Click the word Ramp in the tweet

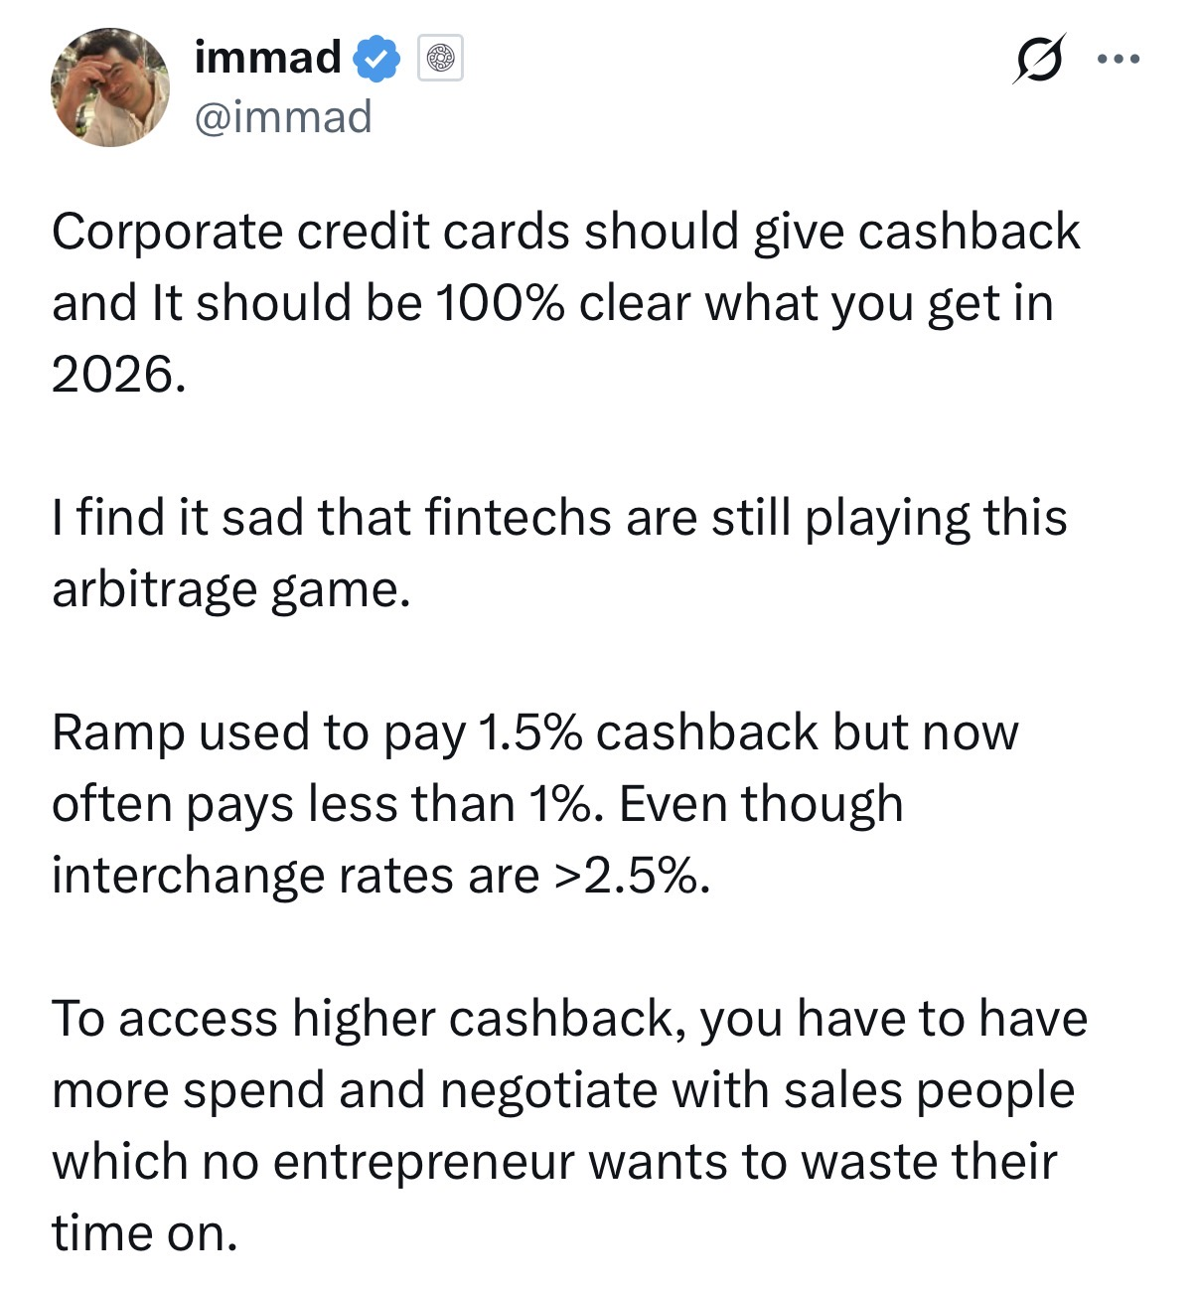pyautogui.click(x=118, y=733)
